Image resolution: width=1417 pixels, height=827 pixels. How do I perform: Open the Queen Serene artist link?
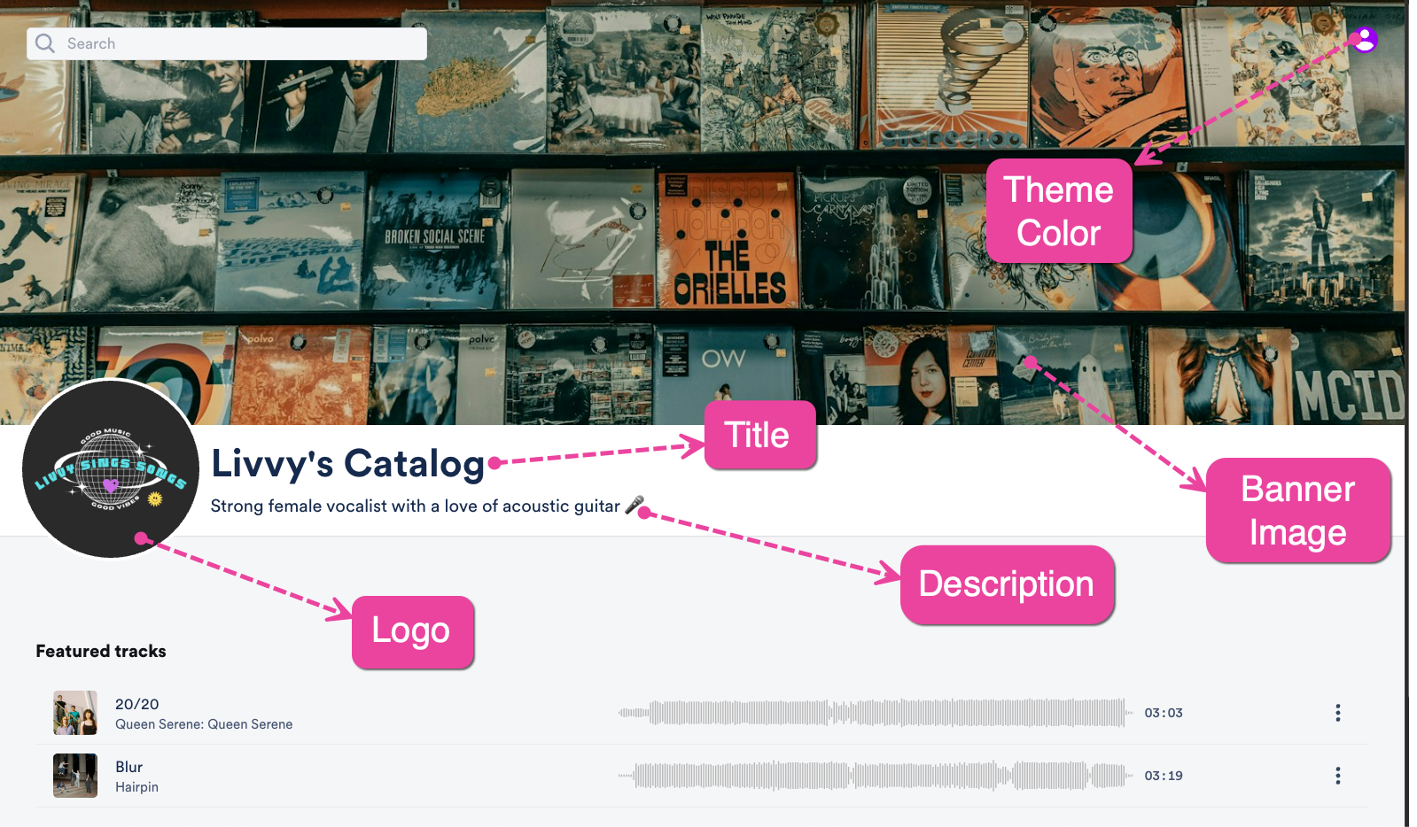(204, 724)
